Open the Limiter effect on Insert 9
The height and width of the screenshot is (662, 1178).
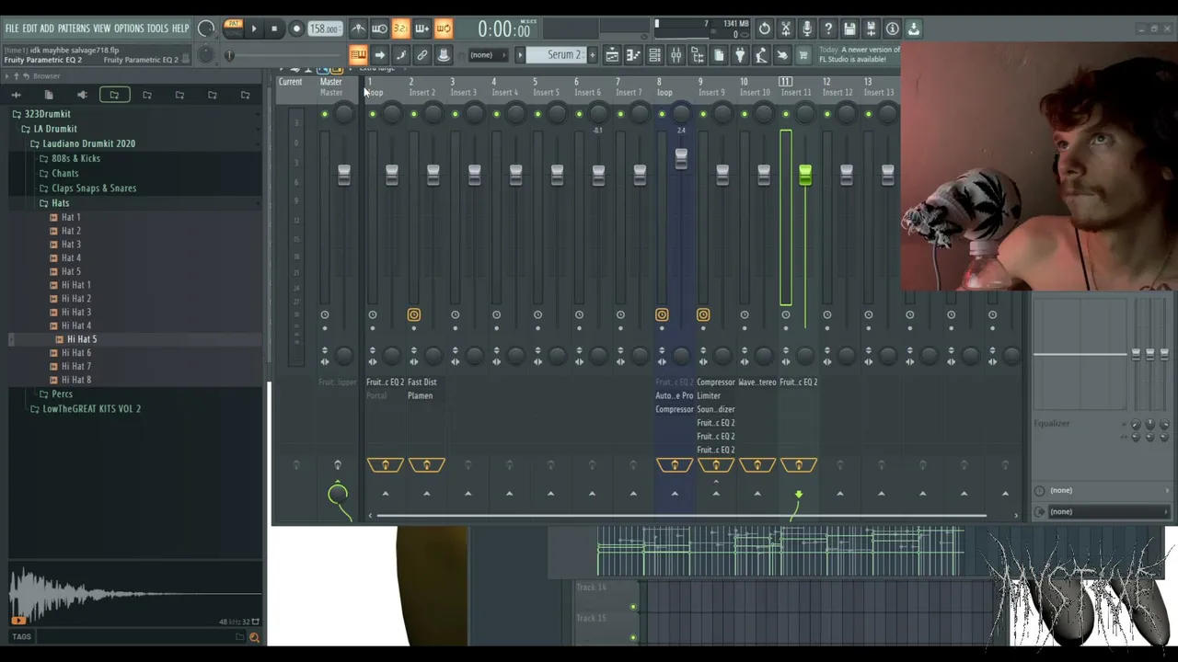click(x=709, y=395)
